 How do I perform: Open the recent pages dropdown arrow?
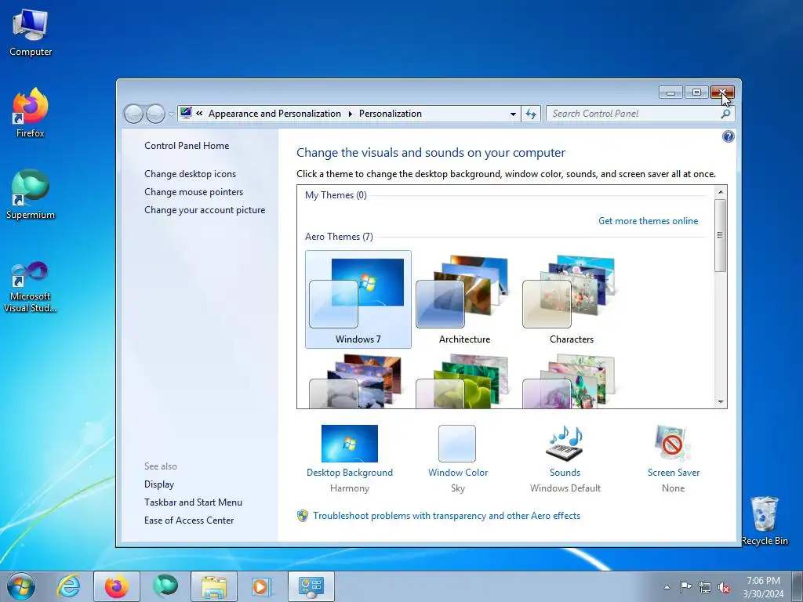click(171, 114)
